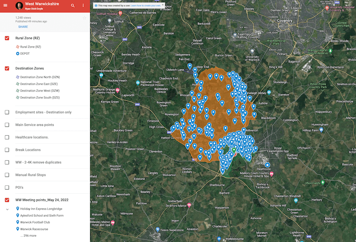Star this map using the star icon

(x=84, y=18)
